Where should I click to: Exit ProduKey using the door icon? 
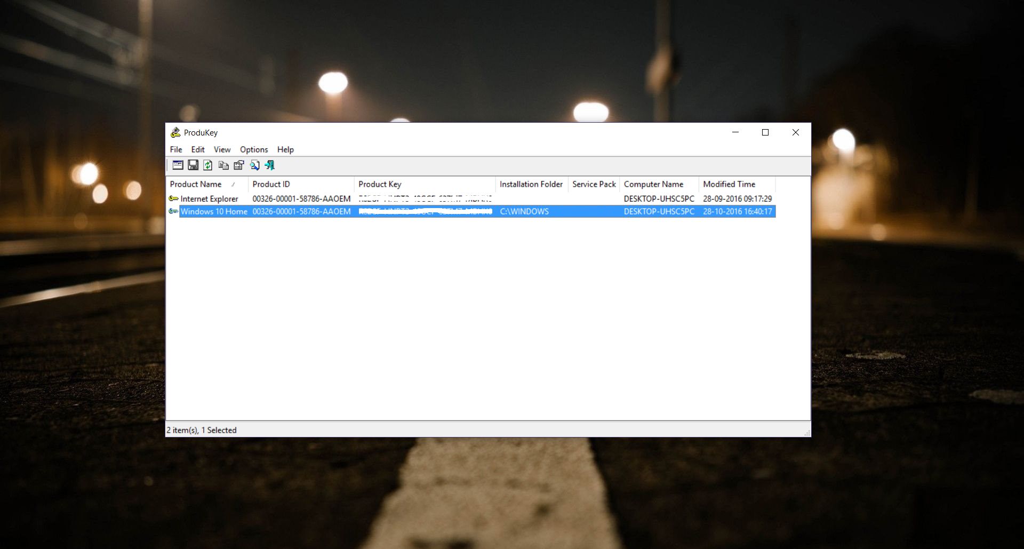click(x=270, y=165)
